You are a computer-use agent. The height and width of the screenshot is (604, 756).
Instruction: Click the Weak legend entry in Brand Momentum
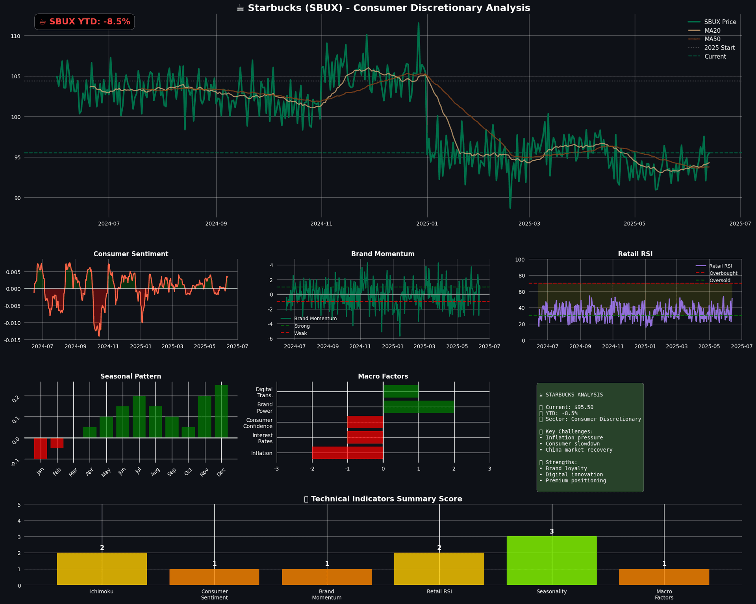pos(294,333)
